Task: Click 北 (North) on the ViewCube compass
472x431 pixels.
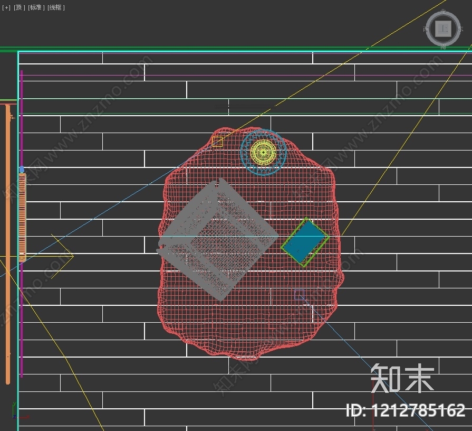Action: [x=444, y=12]
